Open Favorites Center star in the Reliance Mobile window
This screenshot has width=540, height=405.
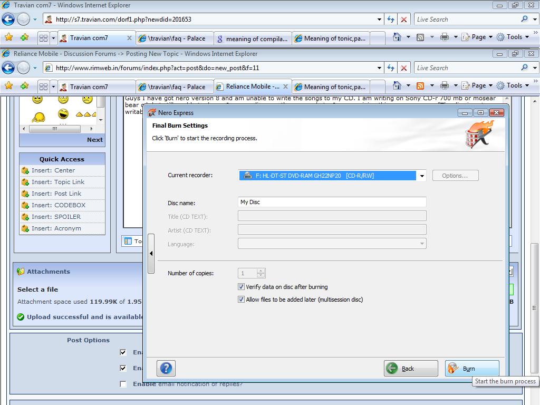click(x=8, y=86)
